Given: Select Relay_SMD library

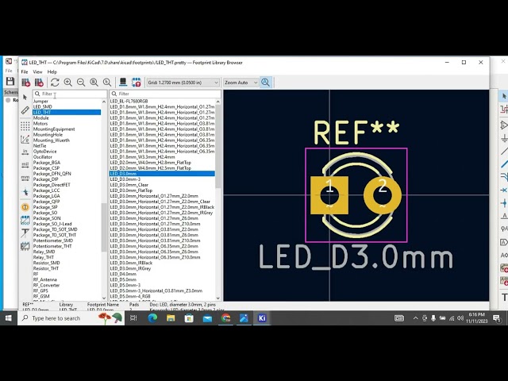Looking at the screenshot, I should [44, 252].
